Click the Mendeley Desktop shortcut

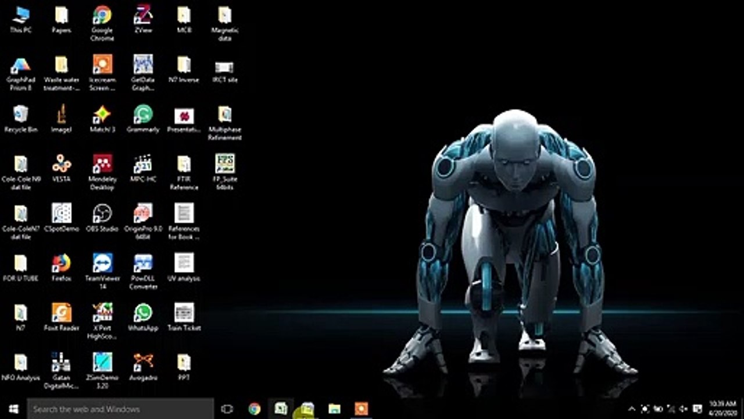point(102,173)
